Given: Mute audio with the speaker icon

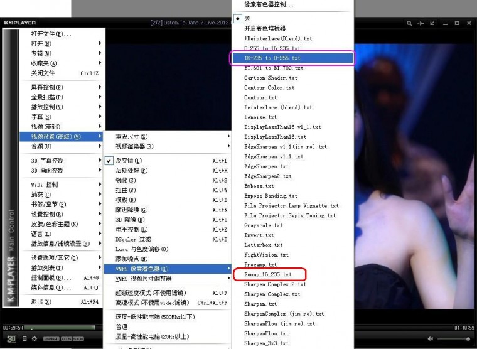Looking at the screenshot, I should (x=430, y=338).
